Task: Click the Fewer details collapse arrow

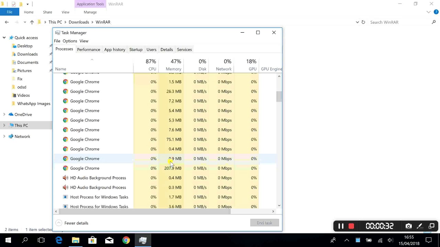Action: pyautogui.click(x=59, y=223)
